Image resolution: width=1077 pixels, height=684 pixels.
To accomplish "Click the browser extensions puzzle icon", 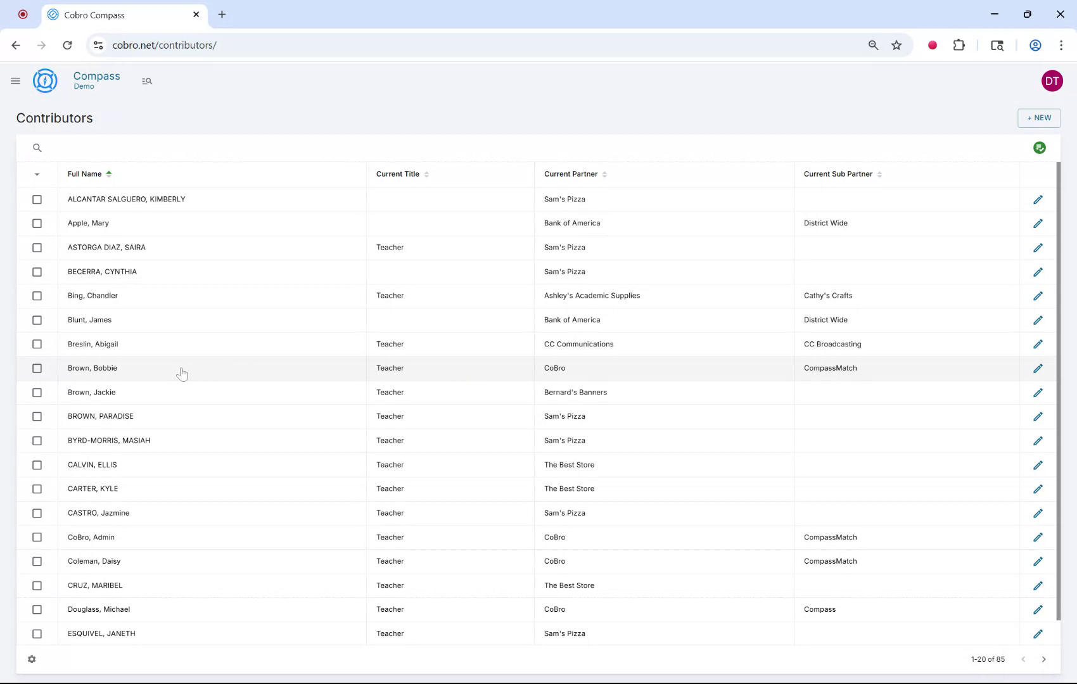I will (x=959, y=45).
